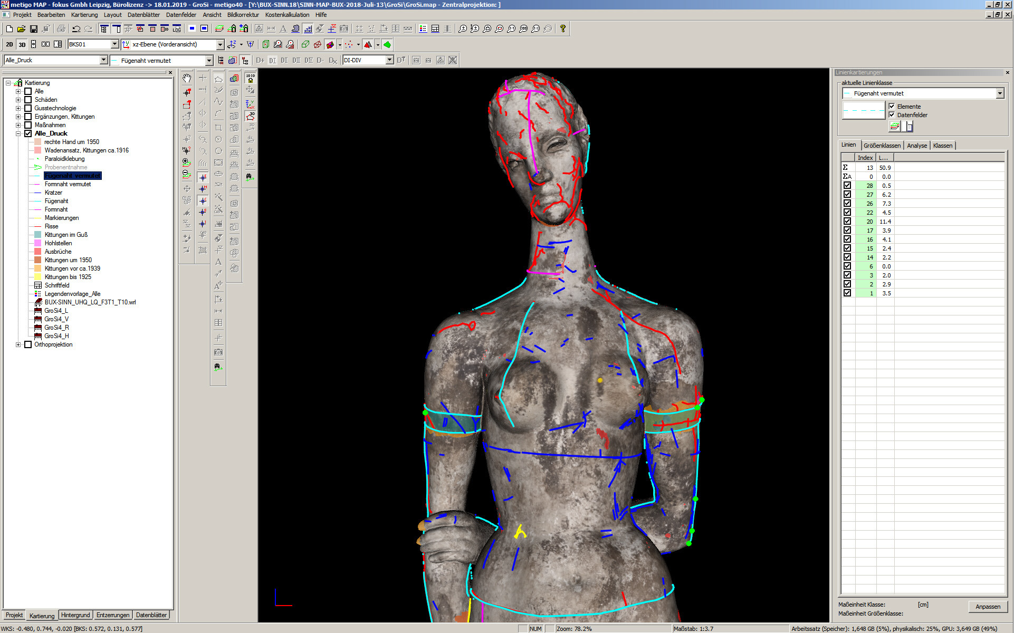1014x633 pixels.
Task: Select the Risse tree item
Action: tap(51, 226)
